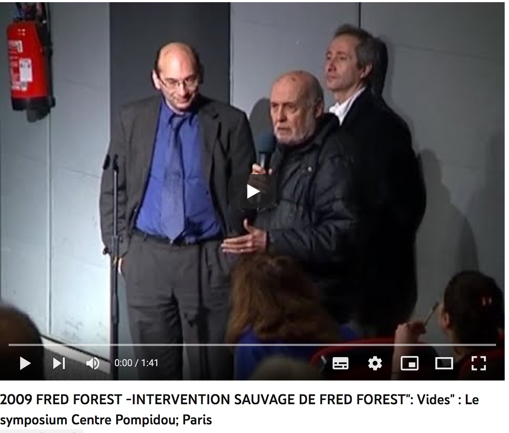This screenshot has width=509, height=433.
Task: Switch to theater mode view
Action: pos(444,364)
